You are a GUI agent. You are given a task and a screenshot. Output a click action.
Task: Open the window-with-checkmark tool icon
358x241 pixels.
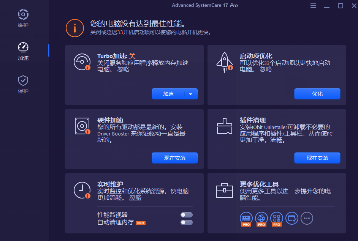pos(292,218)
